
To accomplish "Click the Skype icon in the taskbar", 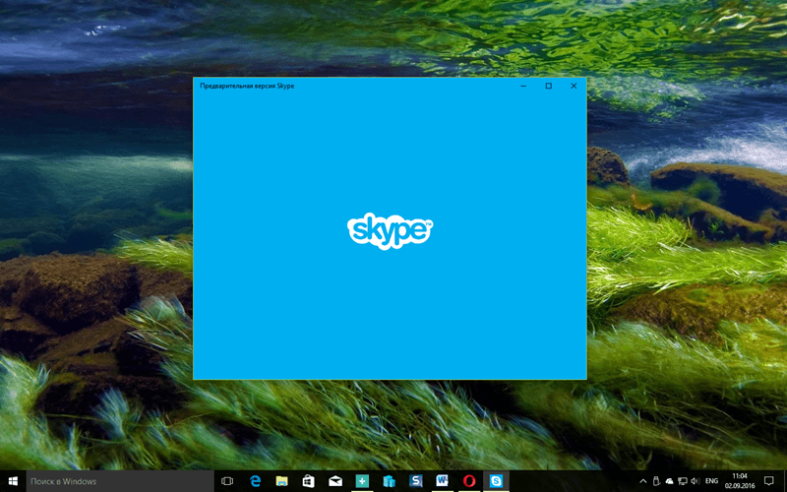I will coord(496,481).
